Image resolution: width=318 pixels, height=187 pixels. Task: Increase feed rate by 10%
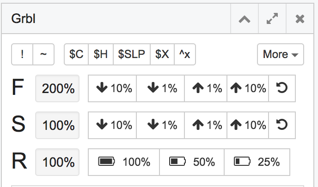248,88
